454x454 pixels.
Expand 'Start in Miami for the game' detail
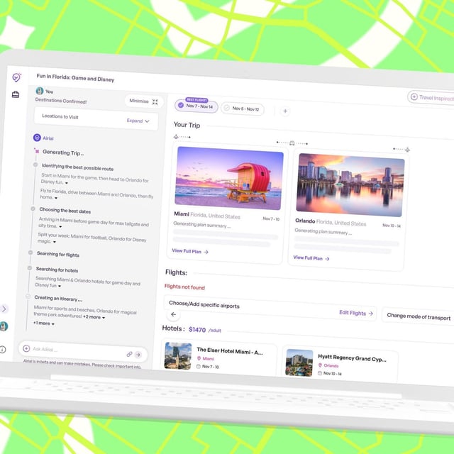click(67, 183)
